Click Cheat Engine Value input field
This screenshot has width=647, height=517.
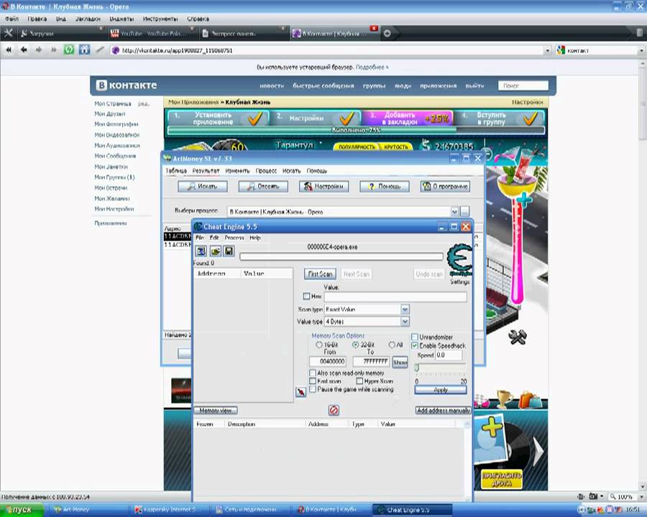tap(395, 297)
